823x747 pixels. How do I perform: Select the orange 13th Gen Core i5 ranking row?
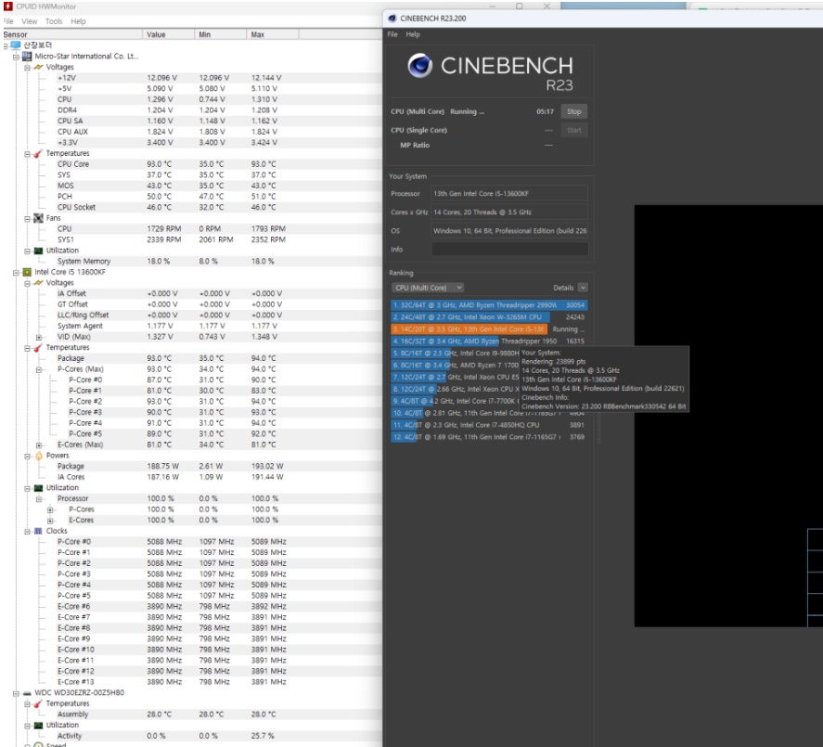489,329
